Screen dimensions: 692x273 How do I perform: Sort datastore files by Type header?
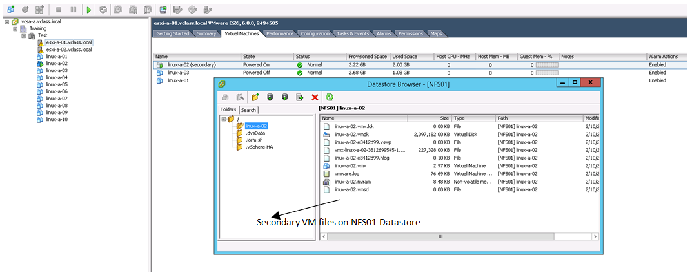click(x=473, y=118)
